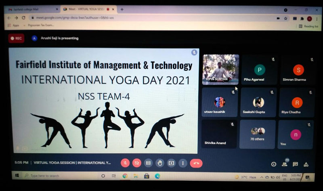Open Microsoft Store from the taskbar
This screenshot has width=323, height=191.
pyautogui.click(x=147, y=176)
